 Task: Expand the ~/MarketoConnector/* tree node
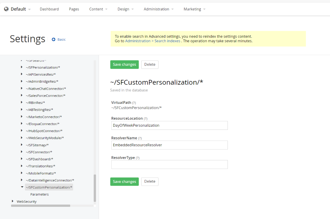point(22,117)
